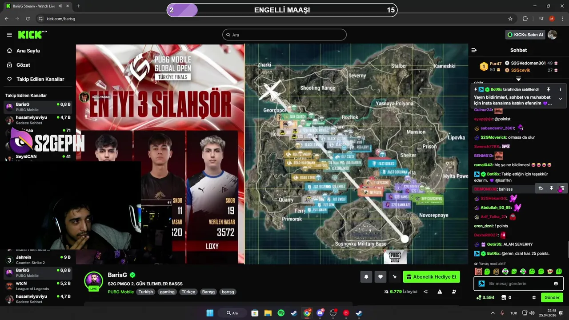The image size is (569, 320).
Task: Open the Chrome profile M button
Action: (552, 19)
